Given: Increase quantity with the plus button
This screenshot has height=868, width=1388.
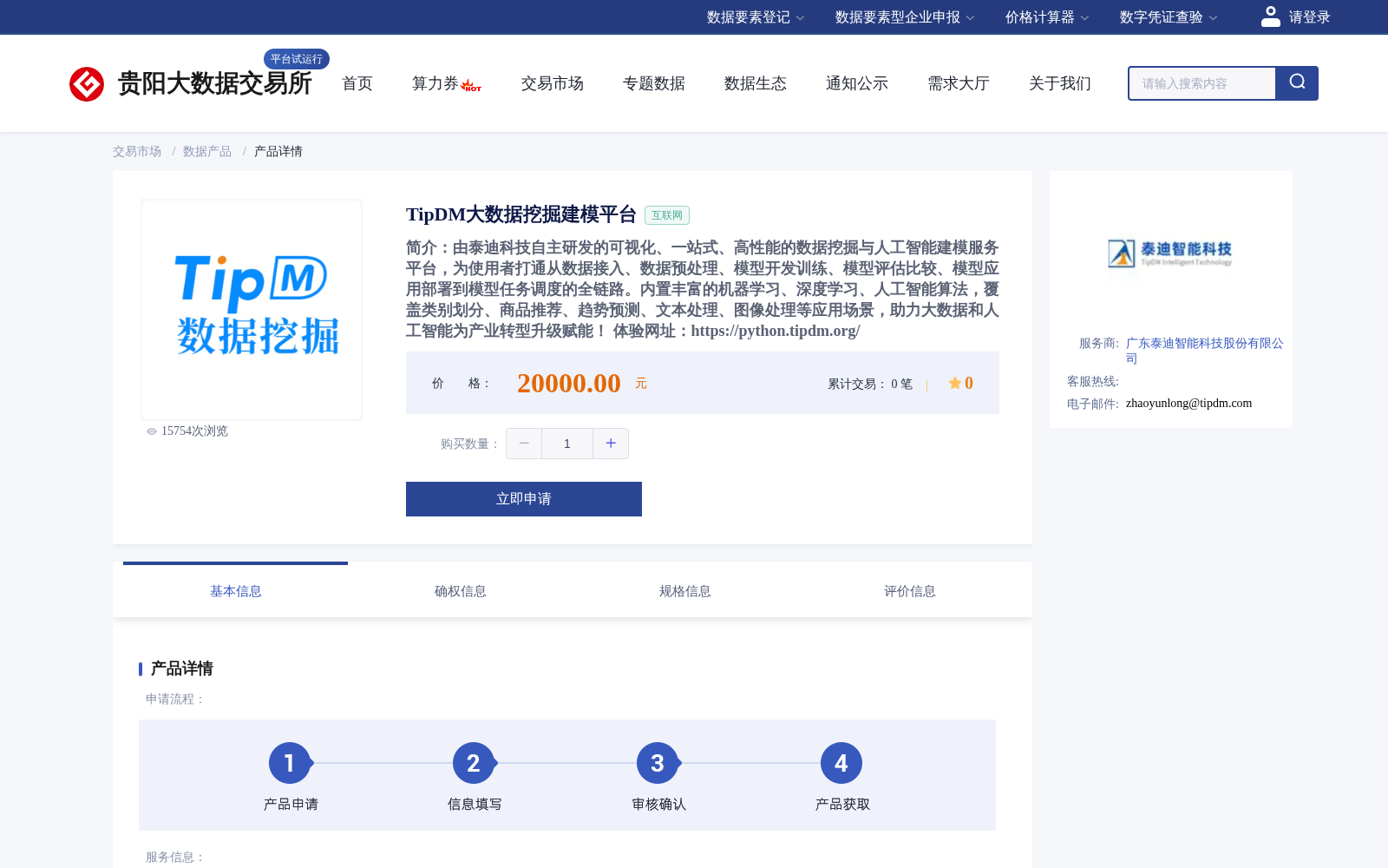Looking at the screenshot, I should point(611,444).
